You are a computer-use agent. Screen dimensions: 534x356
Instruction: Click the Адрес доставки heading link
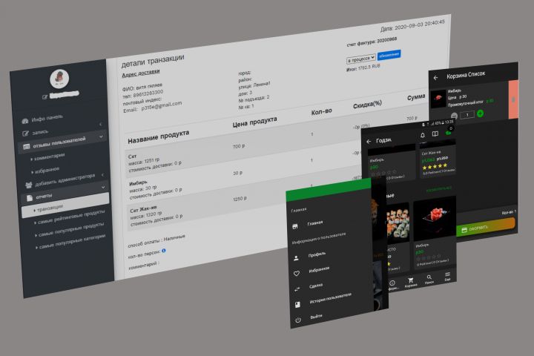coord(141,73)
